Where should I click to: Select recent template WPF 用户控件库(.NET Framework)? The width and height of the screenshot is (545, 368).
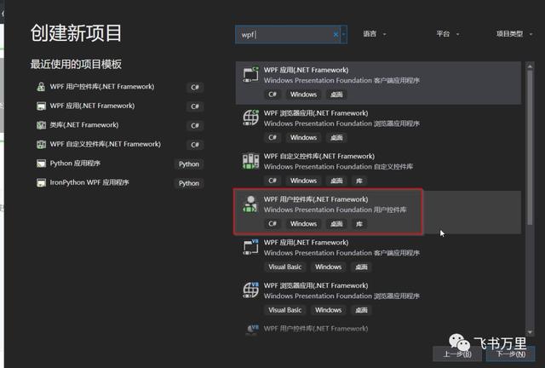[x=102, y=87]
